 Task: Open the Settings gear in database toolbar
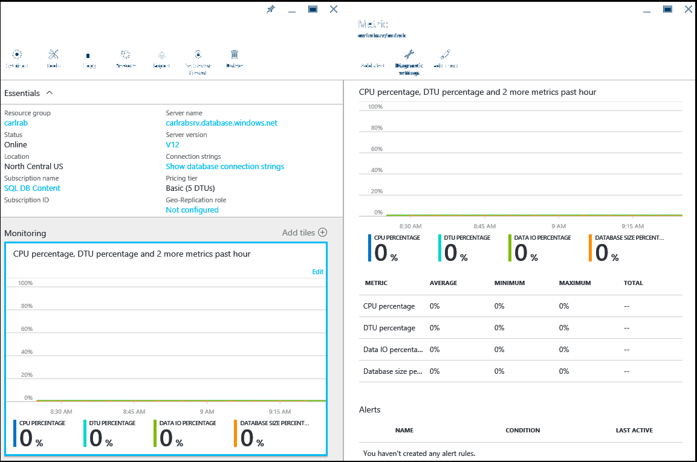(17, 54)
